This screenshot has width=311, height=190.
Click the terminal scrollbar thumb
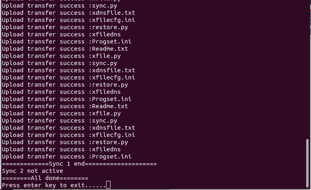point(307,163)
